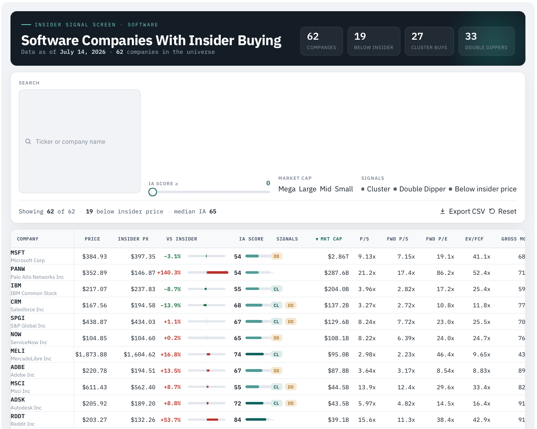Click PANW's red vs-insider bar

[x=218, y=272]
